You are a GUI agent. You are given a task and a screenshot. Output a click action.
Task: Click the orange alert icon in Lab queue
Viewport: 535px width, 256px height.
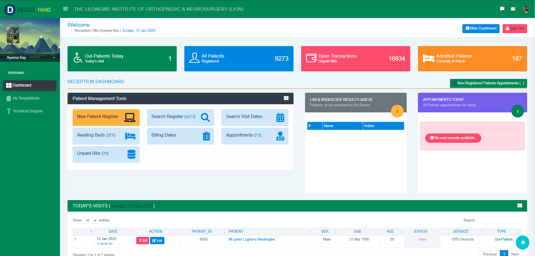[x=397, y=111]
